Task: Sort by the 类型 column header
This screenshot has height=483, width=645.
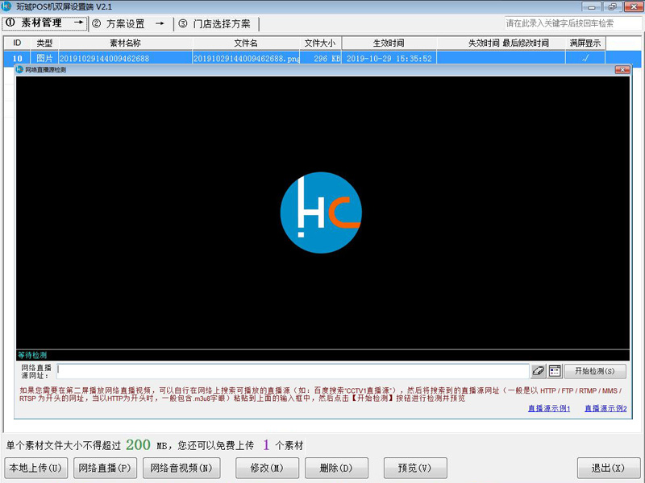Action: (44, 43)
